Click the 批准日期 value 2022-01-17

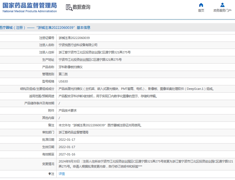67,140
